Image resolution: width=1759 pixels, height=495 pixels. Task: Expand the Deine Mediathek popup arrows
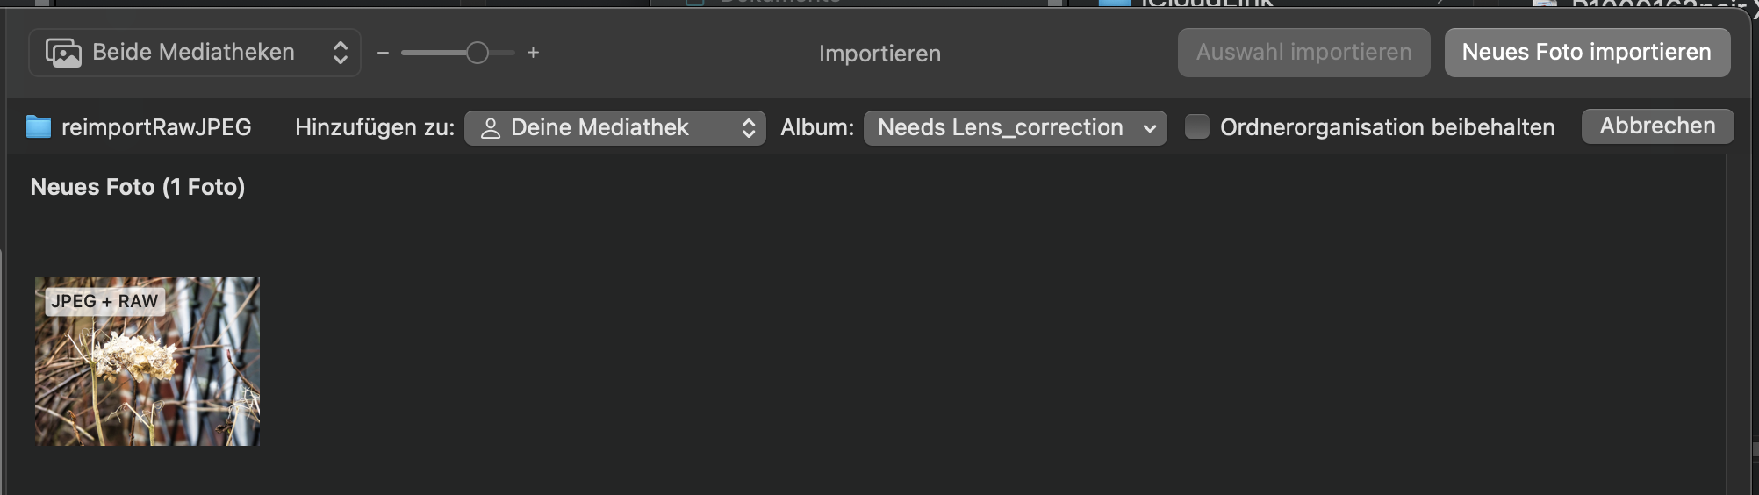click(x=749, y=128)
